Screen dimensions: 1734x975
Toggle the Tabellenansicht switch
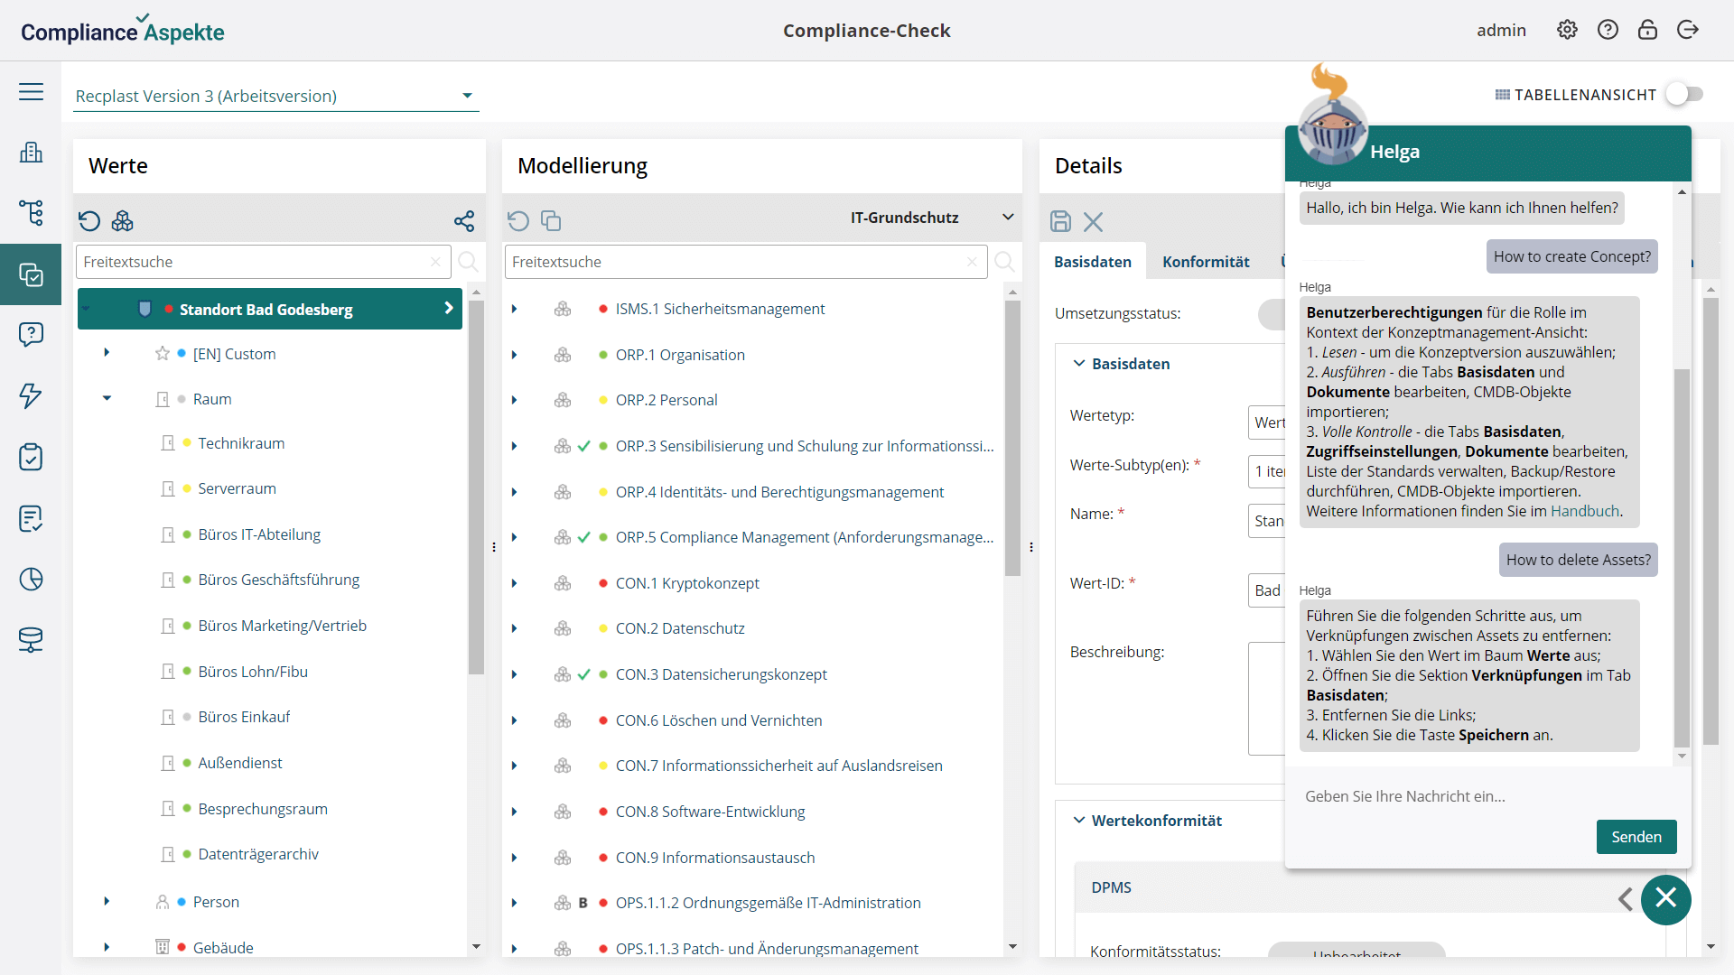1683,94
